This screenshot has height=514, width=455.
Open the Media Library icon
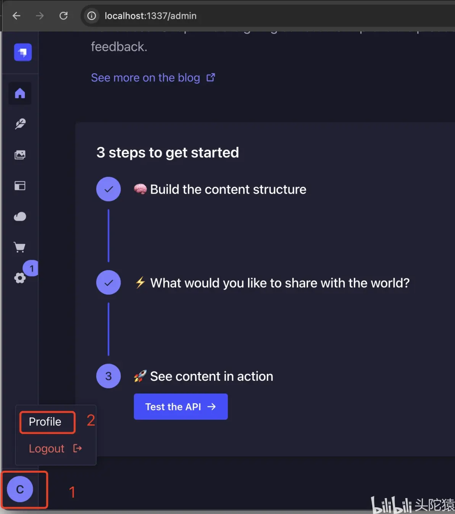20,155
